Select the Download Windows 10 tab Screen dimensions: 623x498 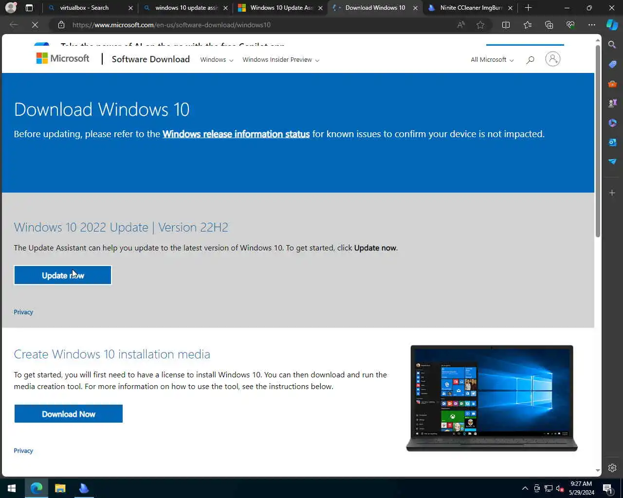point(375,8)
